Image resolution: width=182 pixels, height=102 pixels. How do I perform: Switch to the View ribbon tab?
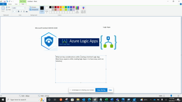pos(16,4)
